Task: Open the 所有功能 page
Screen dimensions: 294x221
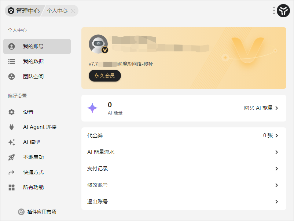Action: click(x=37, y=187)
